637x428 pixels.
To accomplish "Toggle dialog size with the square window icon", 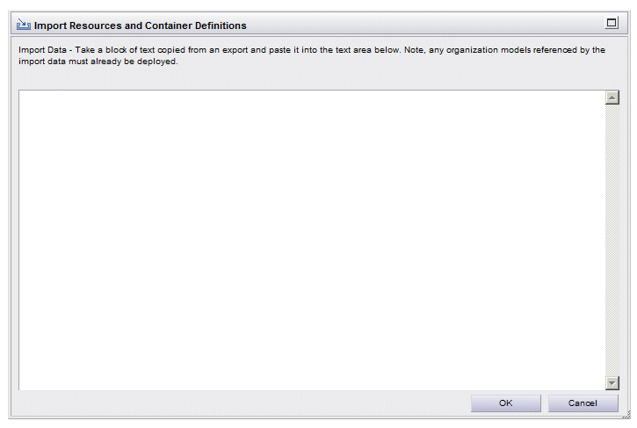I will [611, 23].
